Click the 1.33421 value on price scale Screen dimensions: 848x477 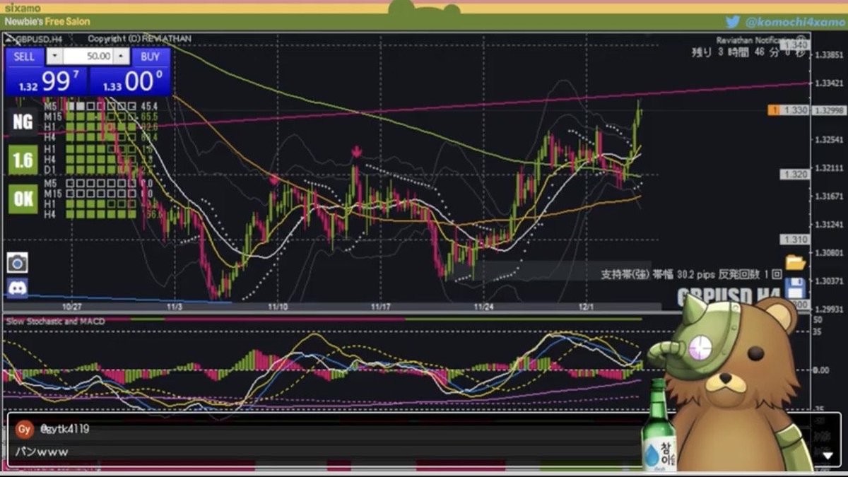pos(828,83)
